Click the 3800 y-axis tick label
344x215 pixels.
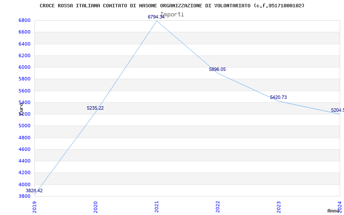[x=25, y=196]
